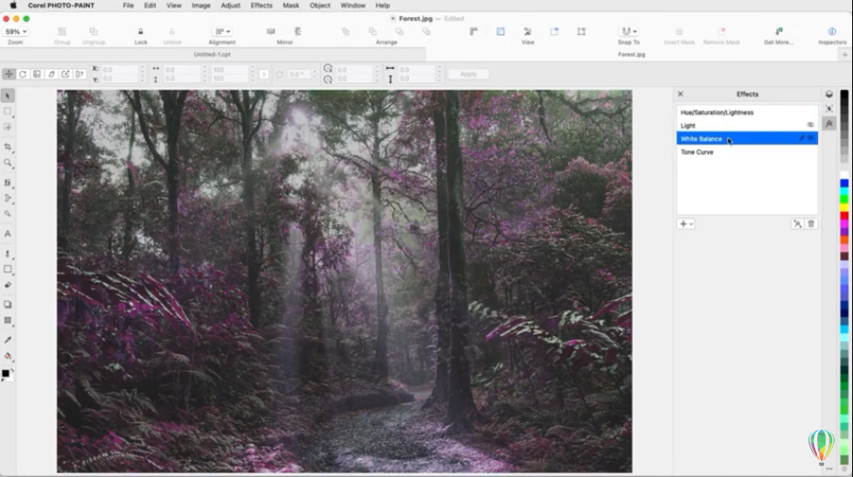Viewport: 853px width, 477px height.
Task: Select the Zoom magnifier tool in the toolbox
Action: (8, 162)
